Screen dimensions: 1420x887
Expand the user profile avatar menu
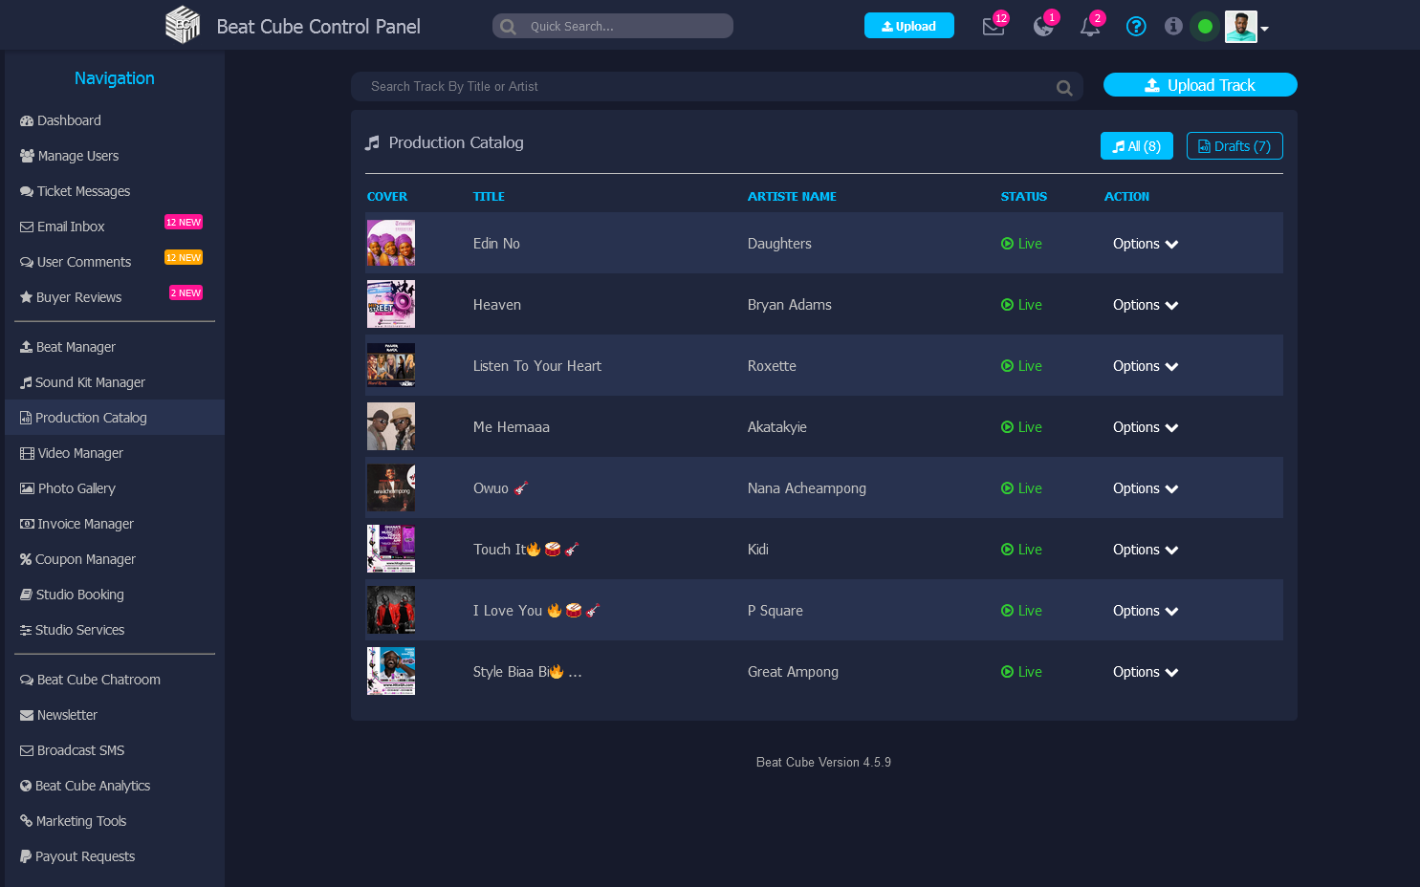click(1246, 27)
